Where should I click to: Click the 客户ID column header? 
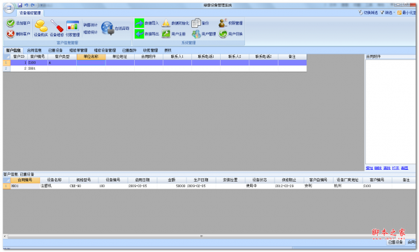[19, 57]
